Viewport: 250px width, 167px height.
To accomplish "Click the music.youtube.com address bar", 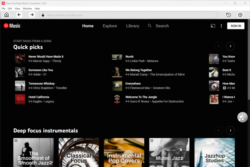I will click(x=128, y=15).
